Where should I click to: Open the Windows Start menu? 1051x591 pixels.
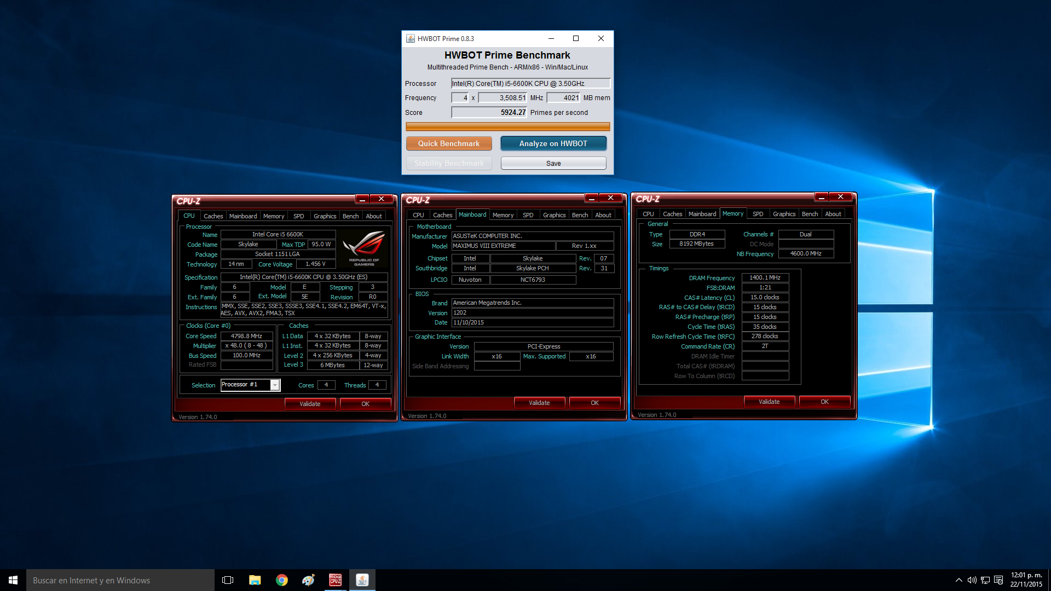pos(13,580)
